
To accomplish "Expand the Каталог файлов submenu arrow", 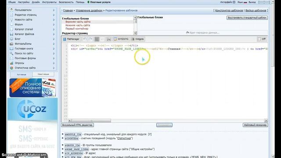I will pyautogui.click(x=54, y=34).
